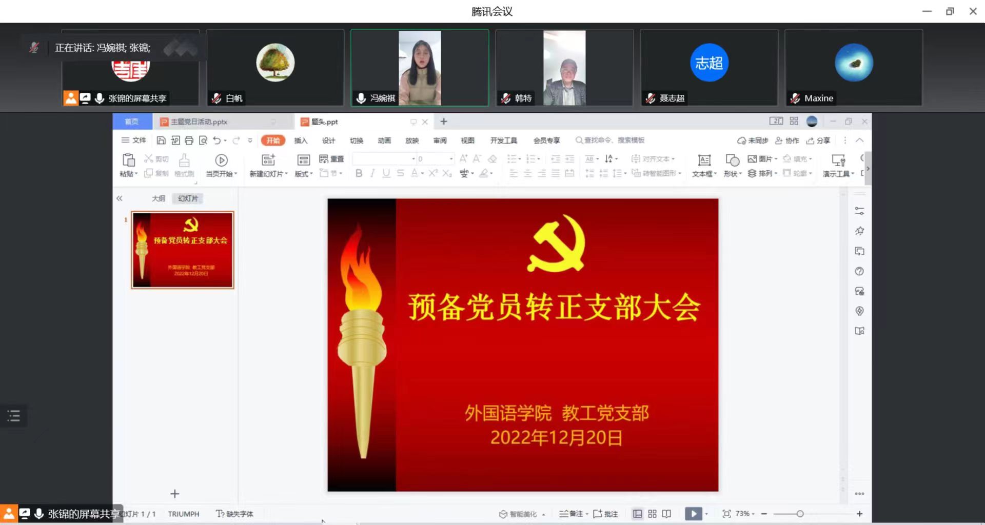This screenshot has width=985, height=525.
Task: Select the Shapes (形状) tool icon
Action: [x=732, y=160]
